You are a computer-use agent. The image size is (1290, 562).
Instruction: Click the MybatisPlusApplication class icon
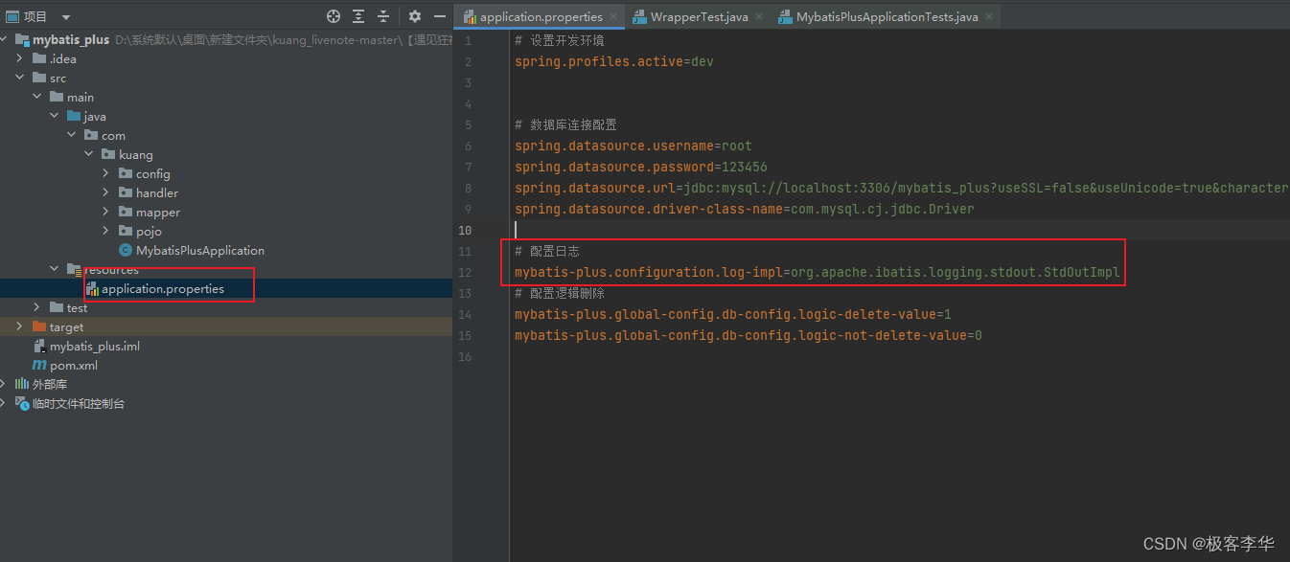[x=126, y=250]
